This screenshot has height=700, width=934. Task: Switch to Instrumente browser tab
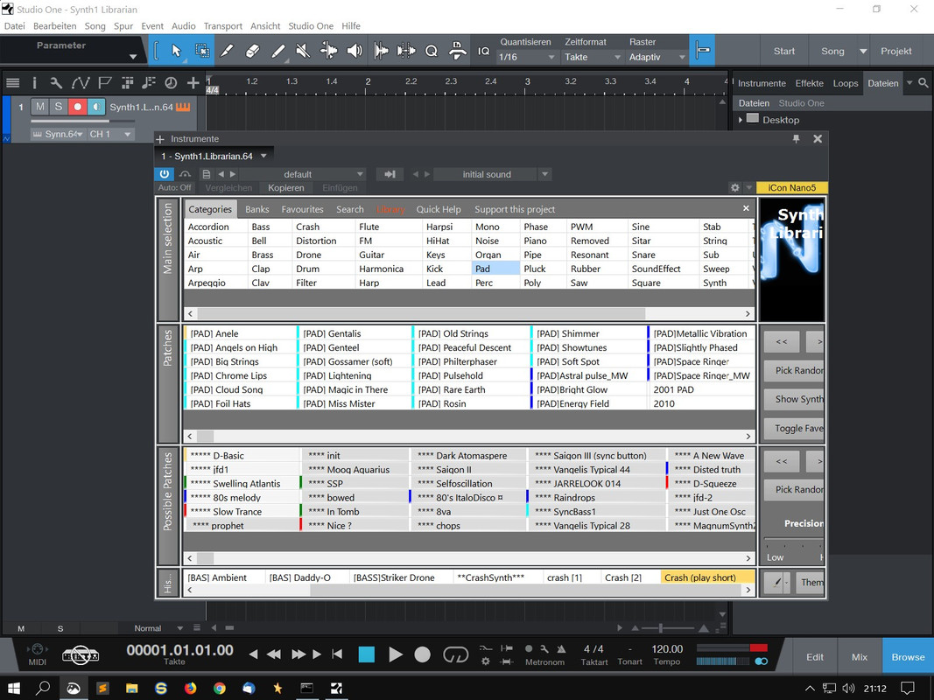[762, 83]
